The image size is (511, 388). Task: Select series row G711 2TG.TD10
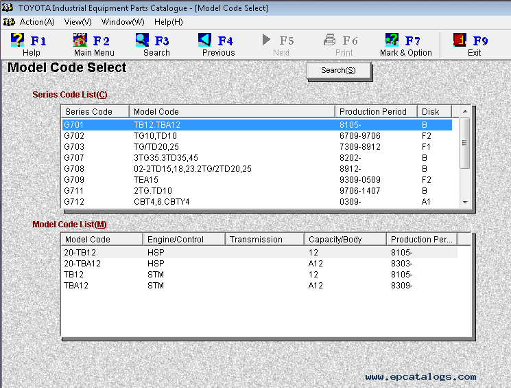[257, 191]
